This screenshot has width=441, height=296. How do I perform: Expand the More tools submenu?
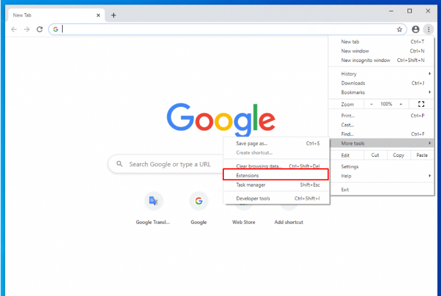[x=382, y=144]
